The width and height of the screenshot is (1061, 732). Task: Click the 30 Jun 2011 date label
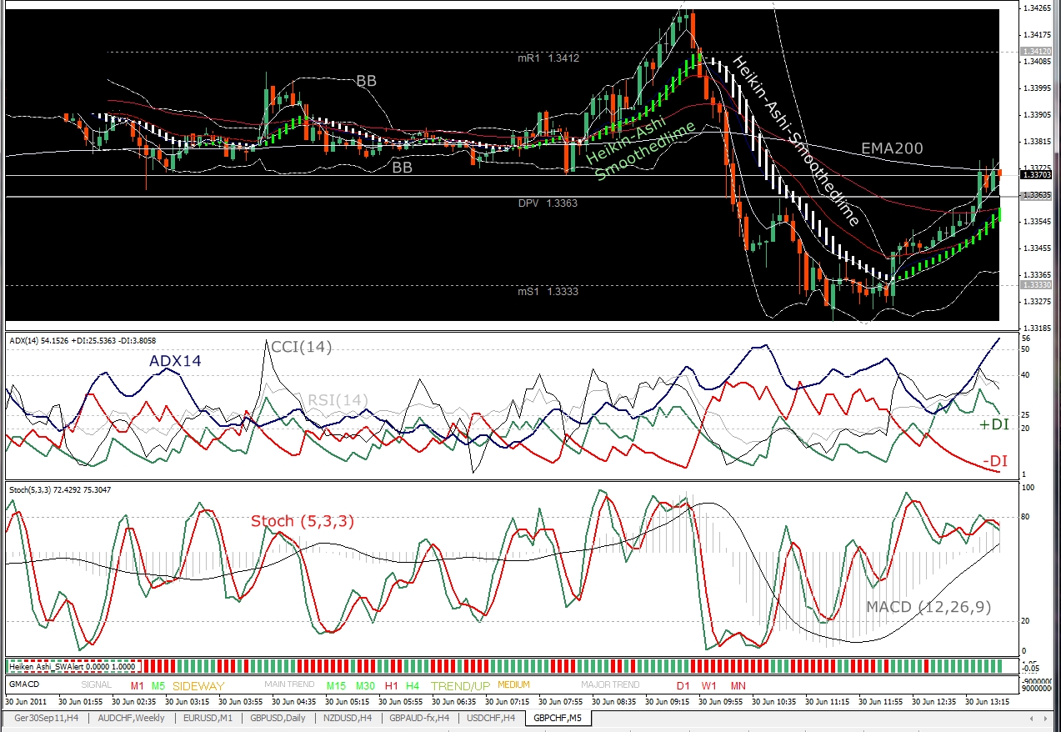point(28,702)
